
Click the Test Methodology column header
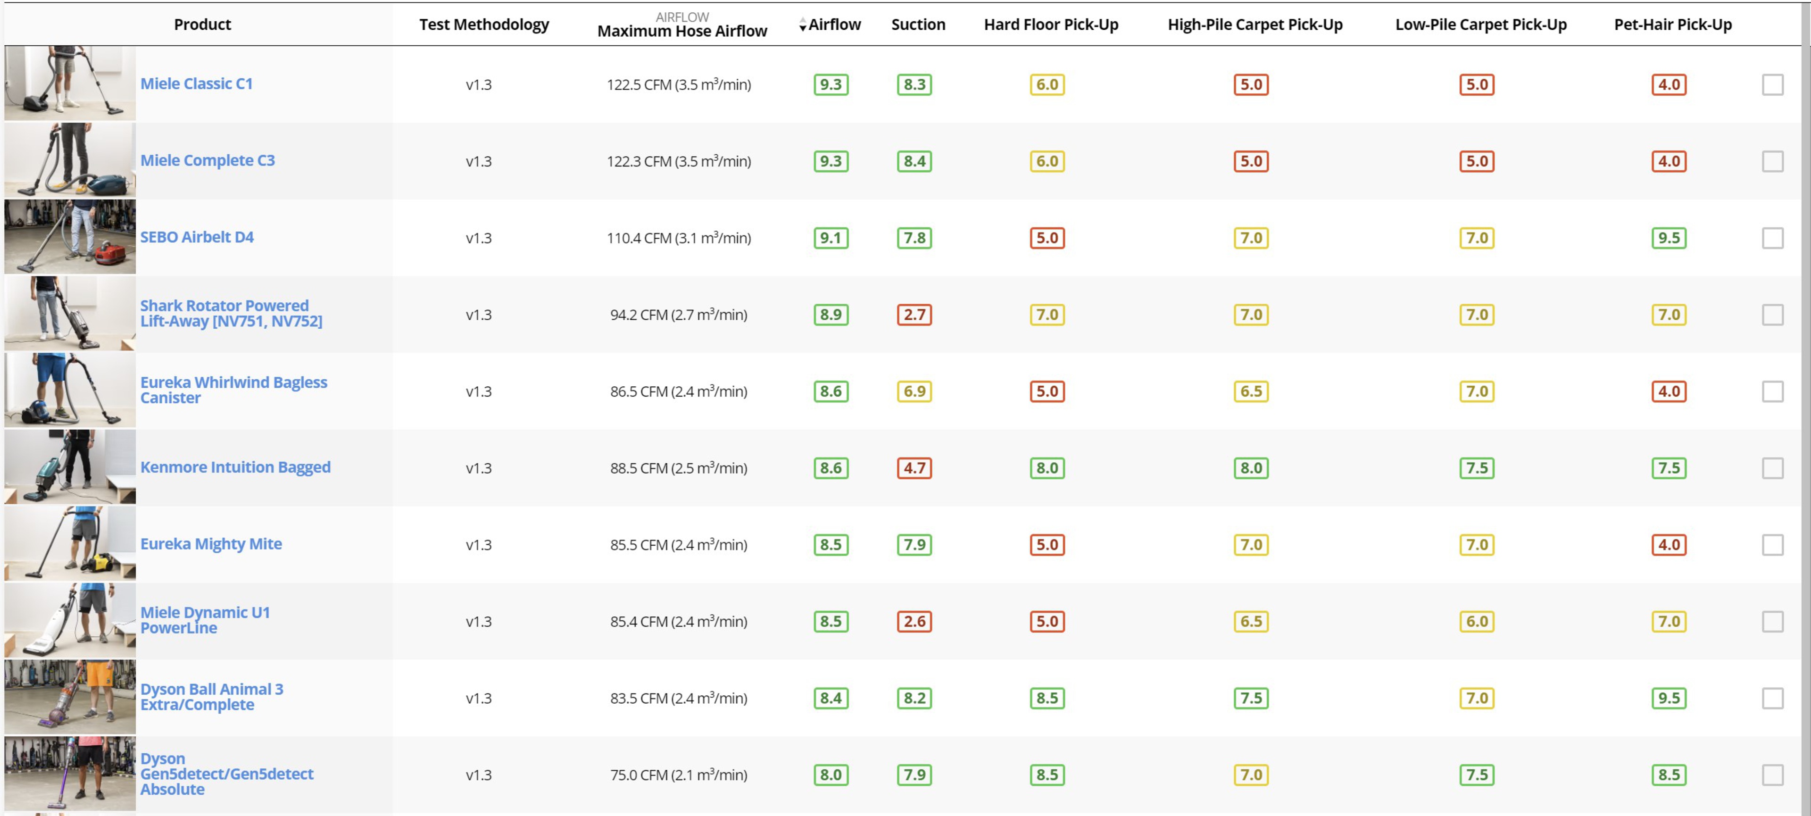484,25
